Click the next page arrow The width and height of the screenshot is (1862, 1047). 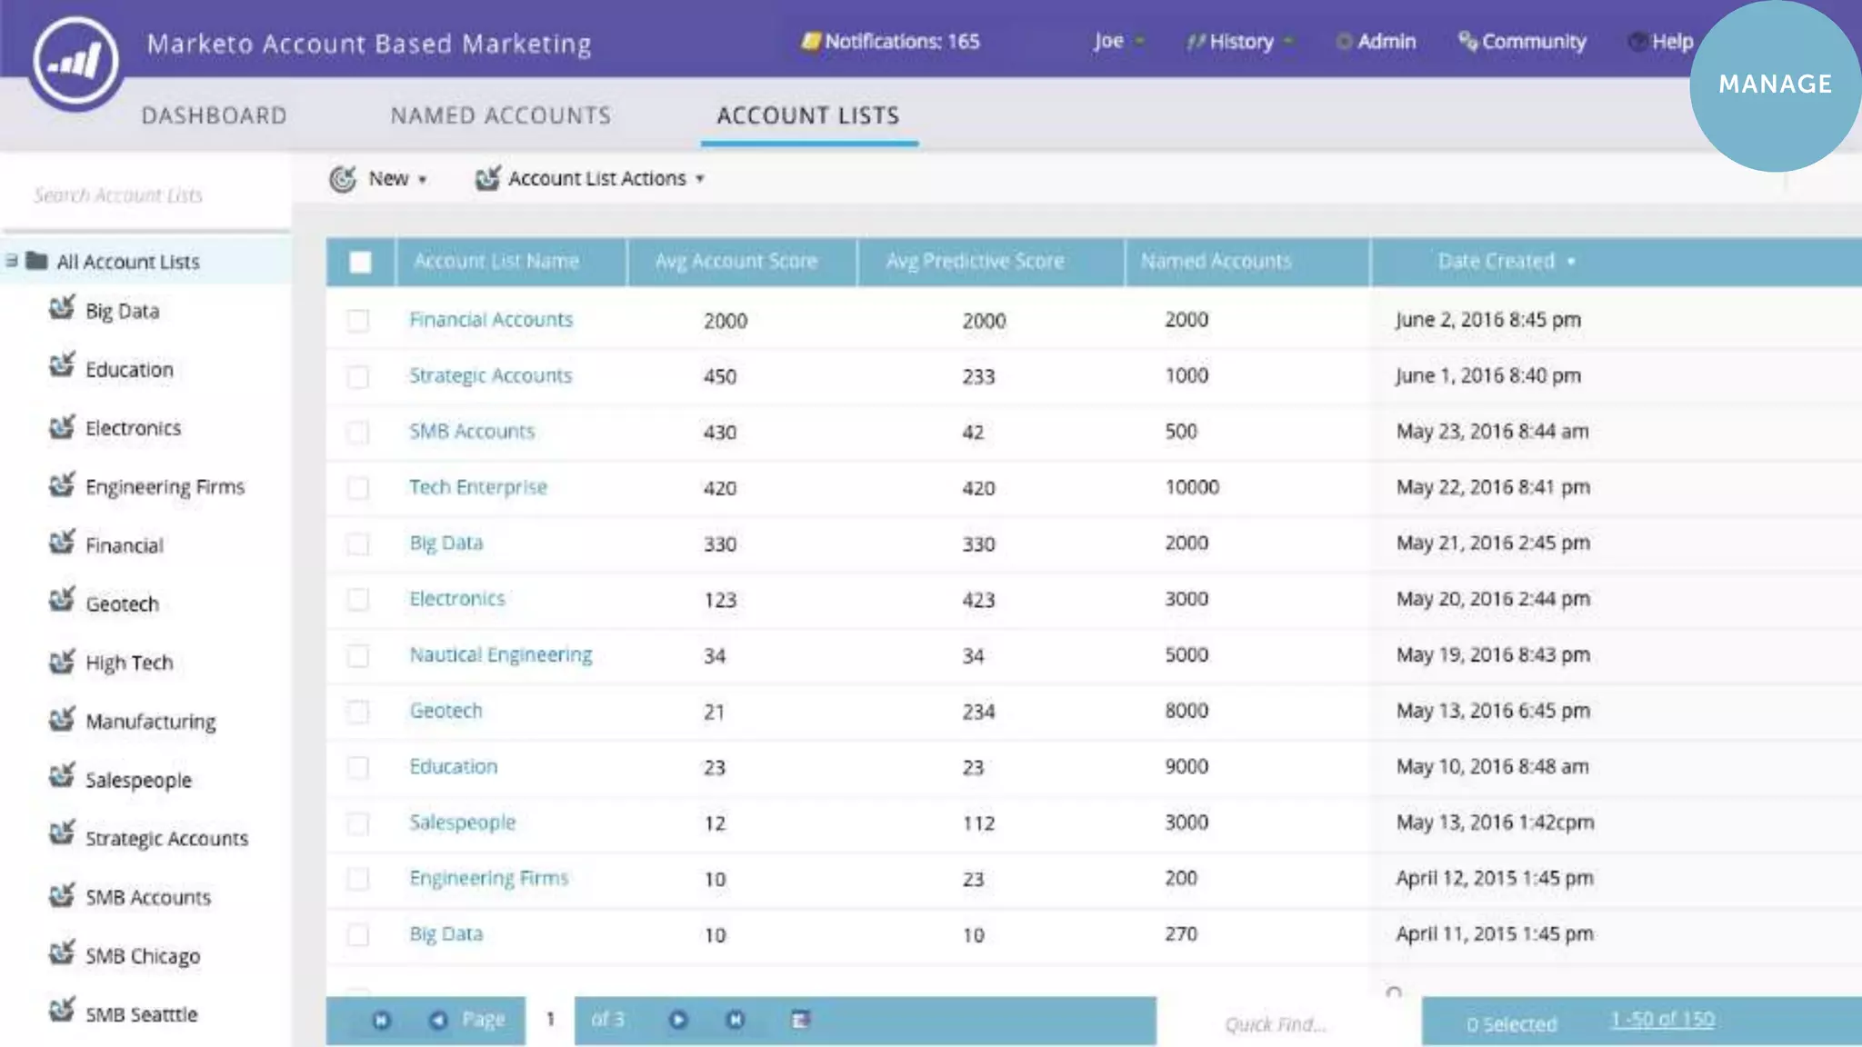tap(678, 1021)
